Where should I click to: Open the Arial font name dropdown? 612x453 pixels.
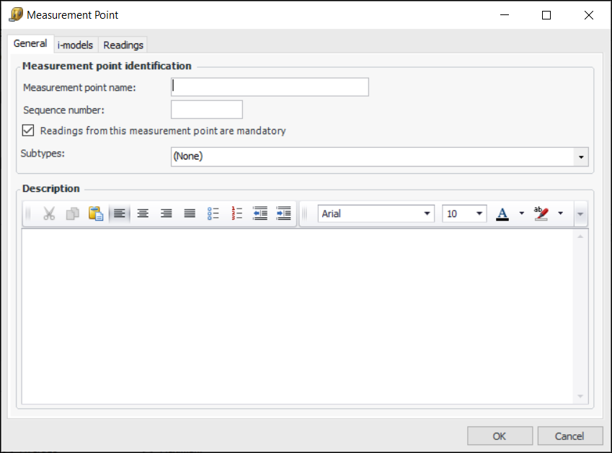pyautogui.click(x=427, y=214)
